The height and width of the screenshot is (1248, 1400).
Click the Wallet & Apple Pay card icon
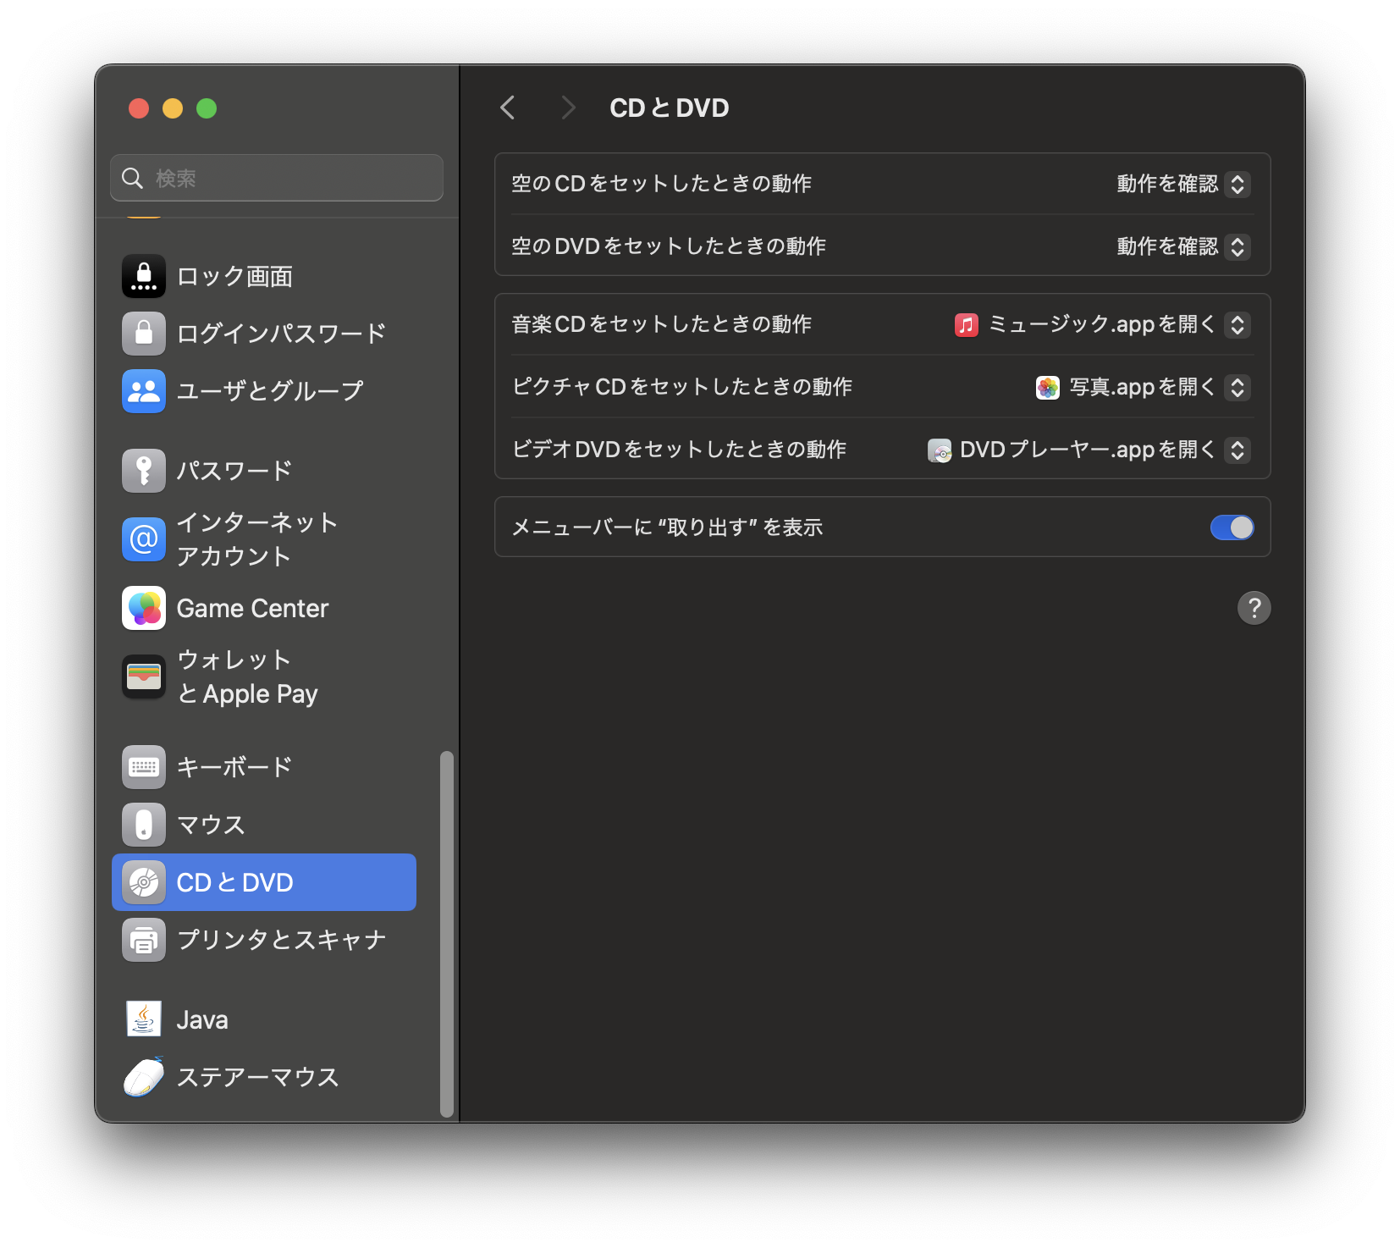tap(144, 676)
